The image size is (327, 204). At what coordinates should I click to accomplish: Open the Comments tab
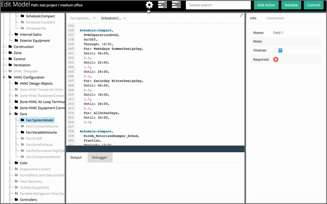[x=275, y=18]
